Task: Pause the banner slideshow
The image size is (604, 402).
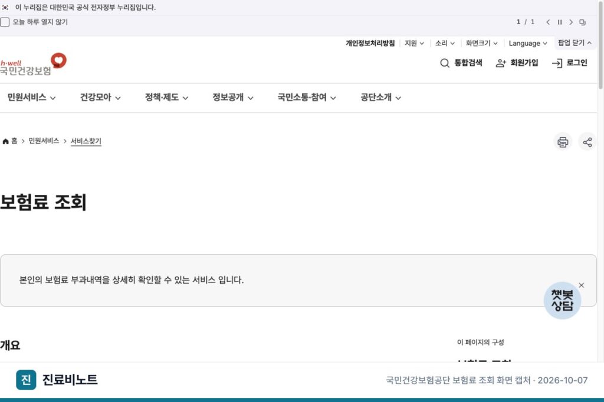Action: (560, 22)
